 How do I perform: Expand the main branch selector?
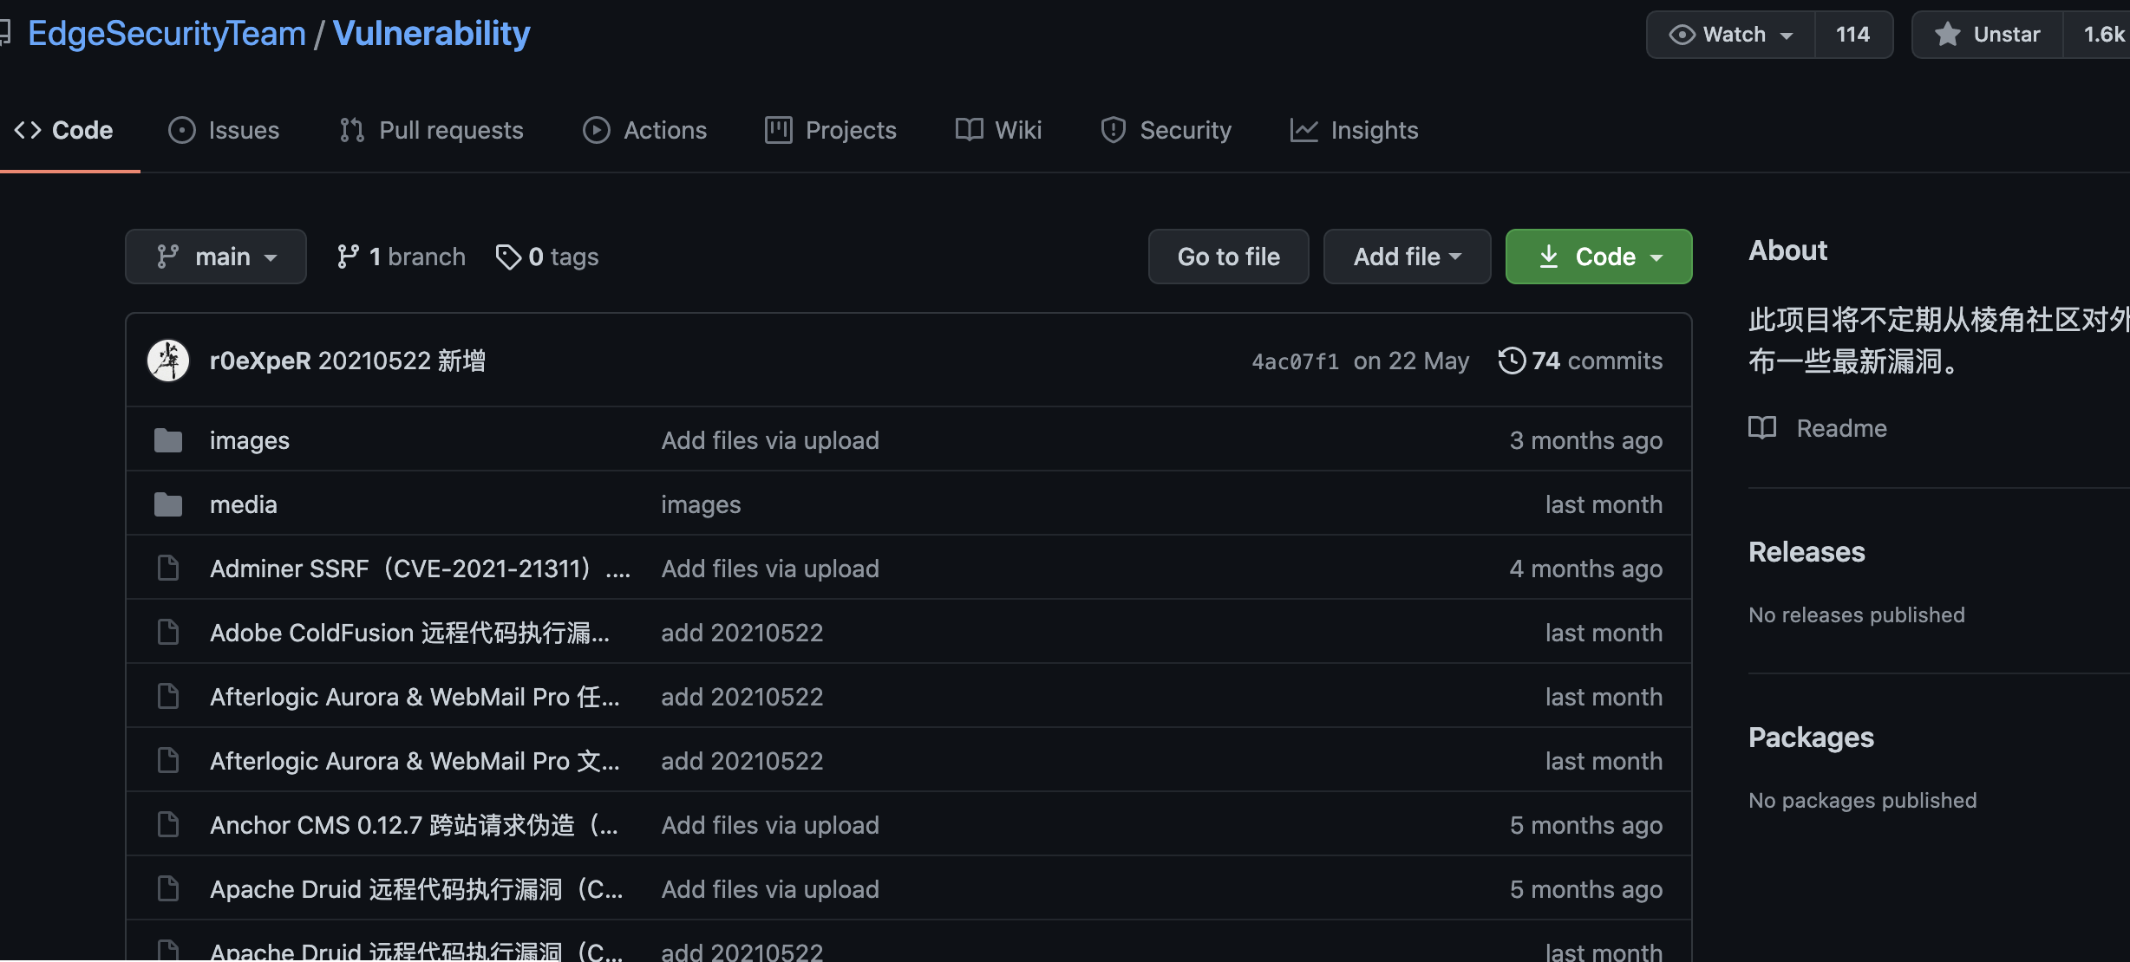coord(216,257)
